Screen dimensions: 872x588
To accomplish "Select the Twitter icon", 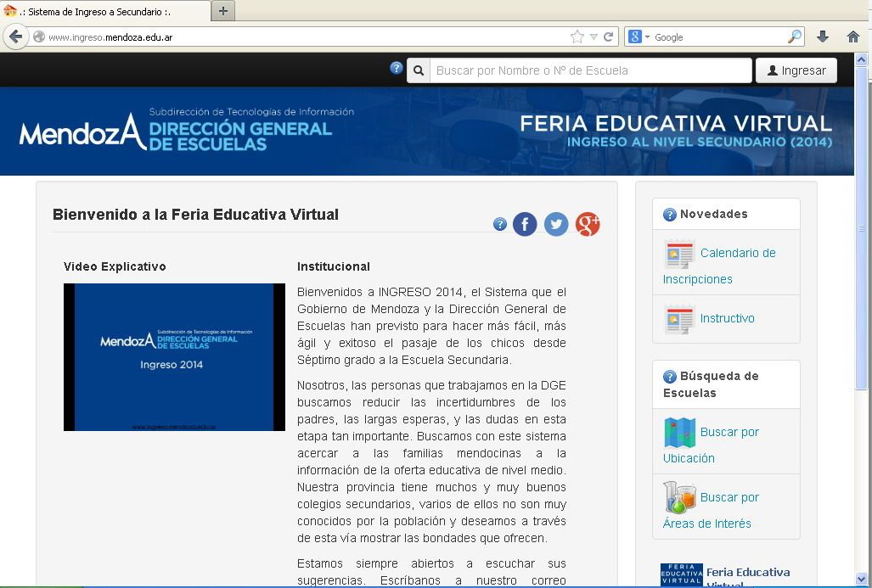I will coord(555,224).
